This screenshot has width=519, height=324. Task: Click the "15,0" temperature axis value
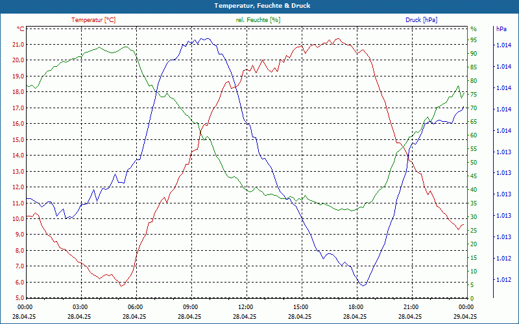tap(18, 140)
